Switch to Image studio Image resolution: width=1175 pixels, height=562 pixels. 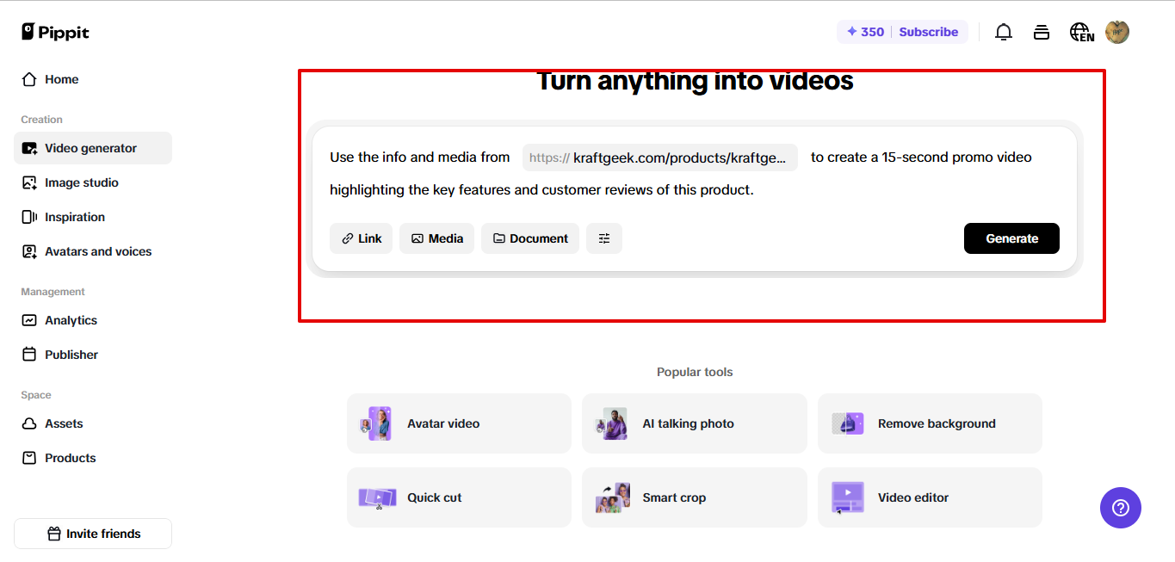(81, 182)
